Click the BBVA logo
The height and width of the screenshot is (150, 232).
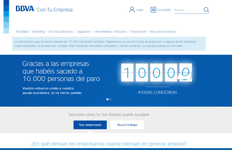coord(25,9)
